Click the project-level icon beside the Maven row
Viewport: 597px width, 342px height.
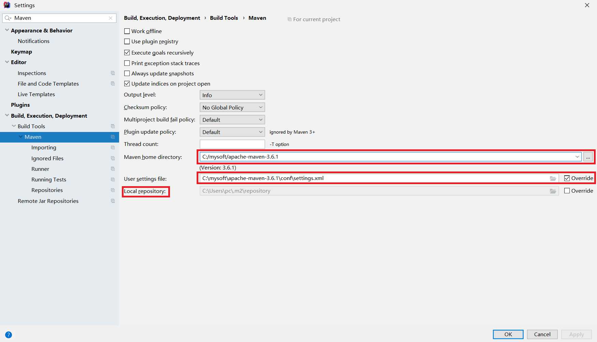pos(113,137)
